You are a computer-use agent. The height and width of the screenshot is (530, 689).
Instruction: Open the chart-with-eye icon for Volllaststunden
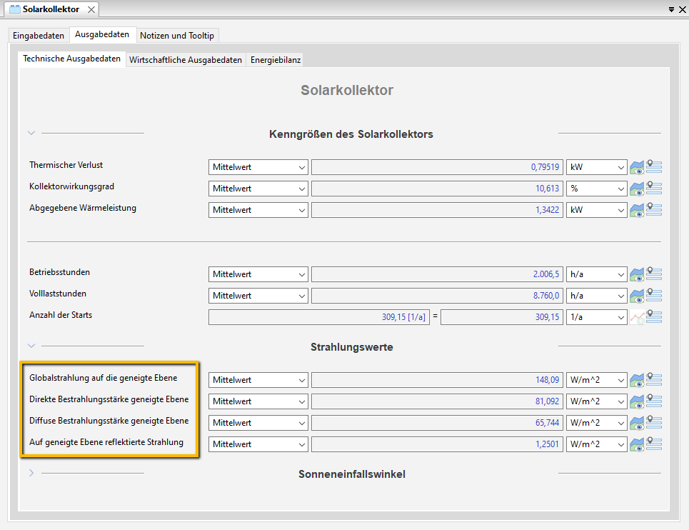[x=637, y=296]
